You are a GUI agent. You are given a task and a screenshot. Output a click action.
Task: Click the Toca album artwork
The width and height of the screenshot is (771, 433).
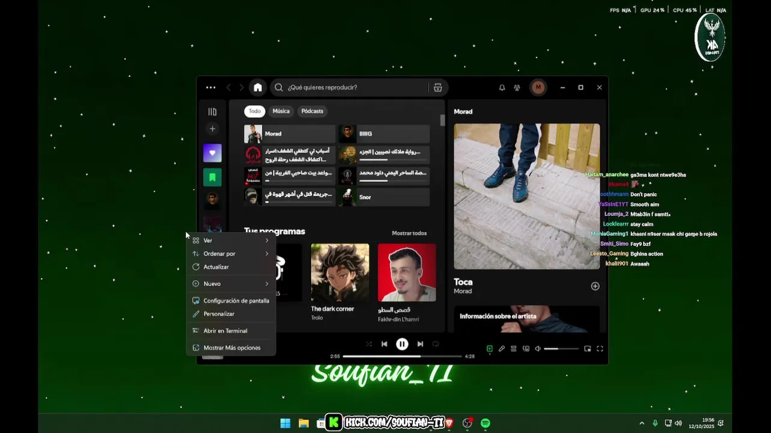tap(526, 196)
